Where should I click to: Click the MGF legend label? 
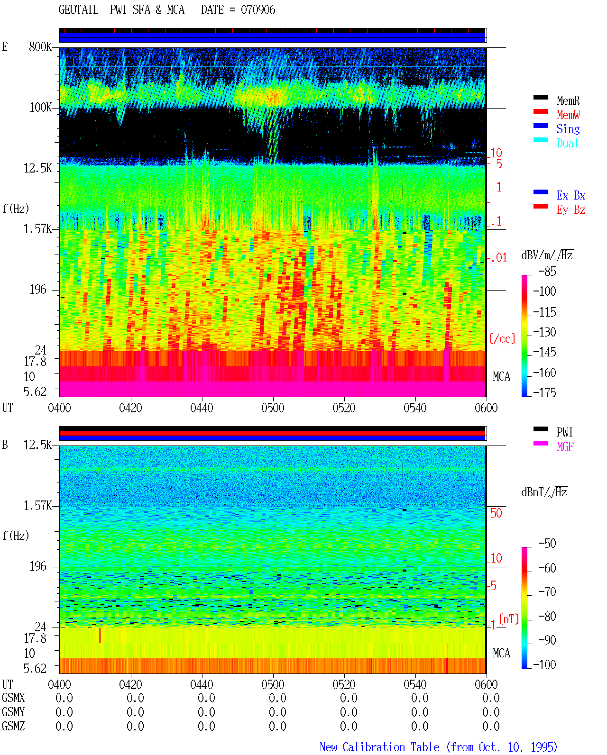click(565, 446)
